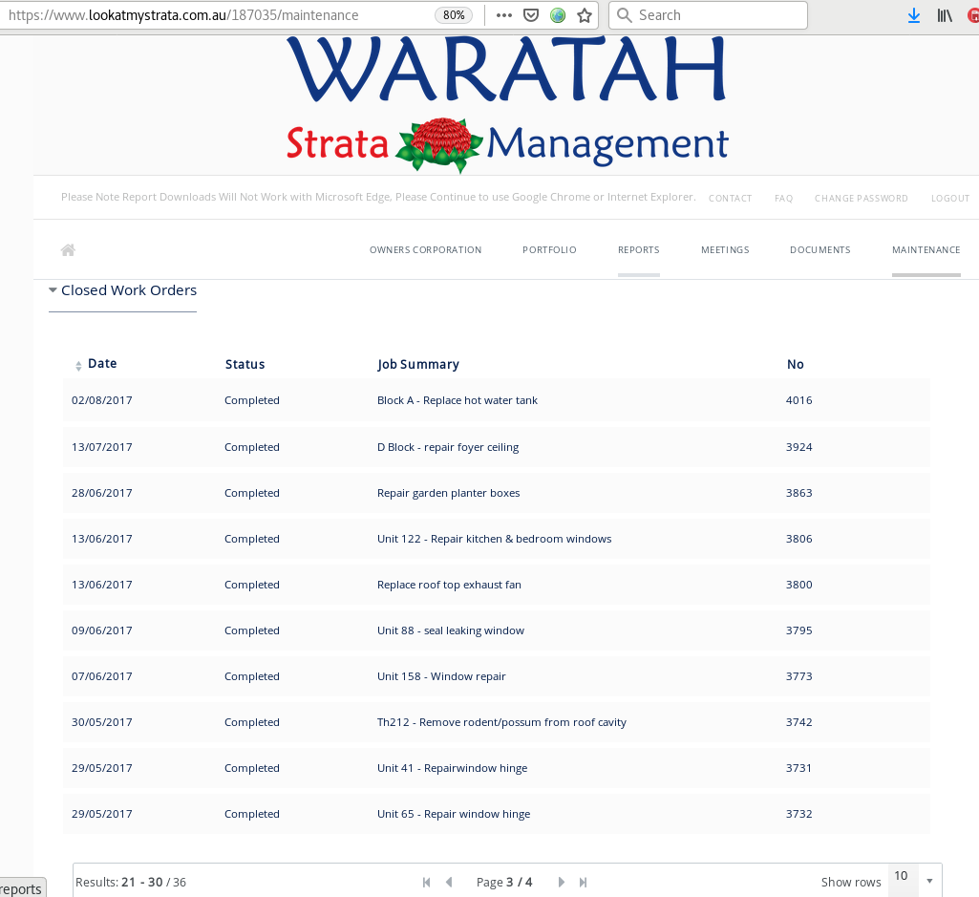Image resolution: width=979 pixels, height=897 pixels.
Task: Click the Waratah Strata Management logo
Action: pos(507,104)
